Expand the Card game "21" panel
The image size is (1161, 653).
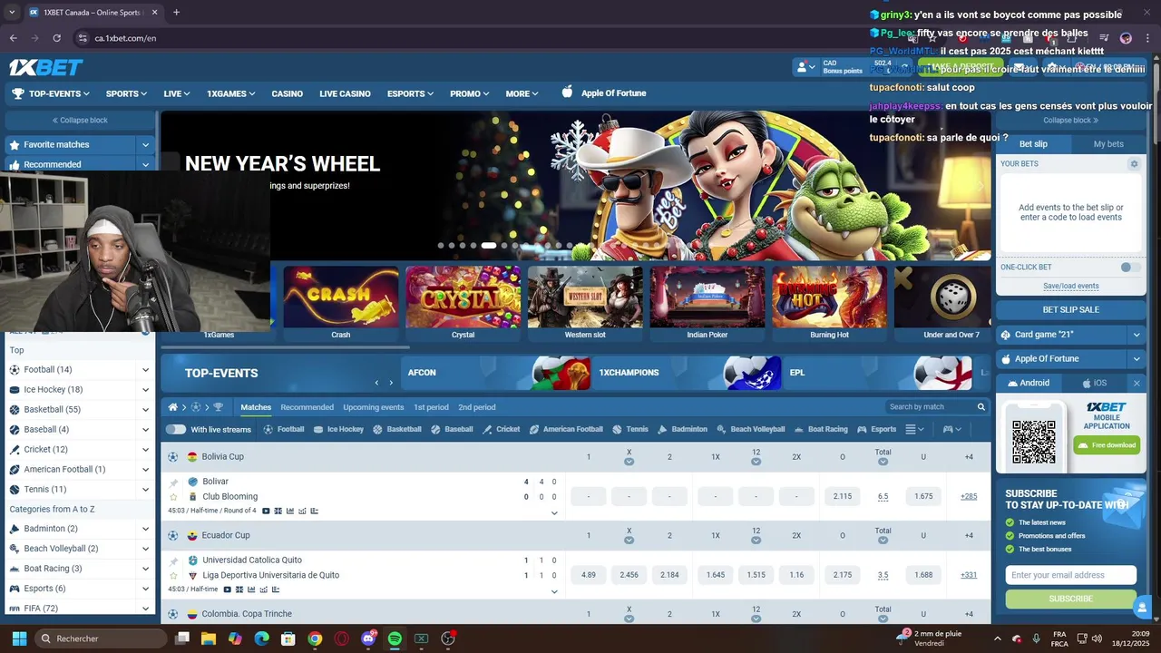point(1137,335)
